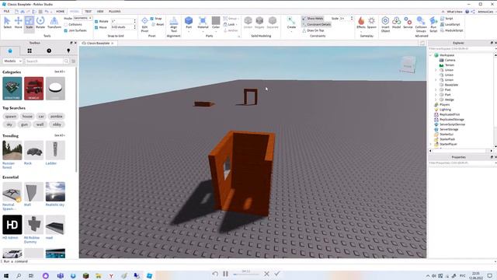Expand the Wedge item in Explorer
Screen dimensions: 497x280
[436, 100]
